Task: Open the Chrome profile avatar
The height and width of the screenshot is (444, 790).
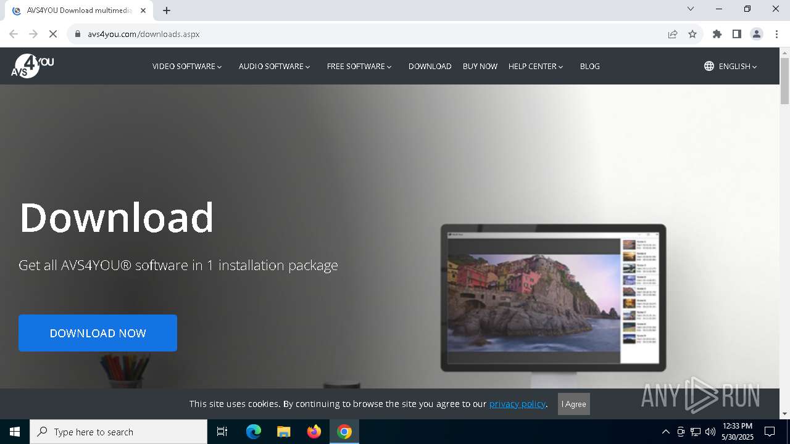Action: (757, 34)
